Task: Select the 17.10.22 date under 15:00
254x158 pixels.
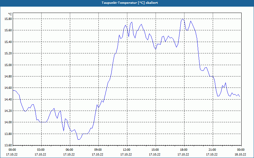Action: coord(155,155)
